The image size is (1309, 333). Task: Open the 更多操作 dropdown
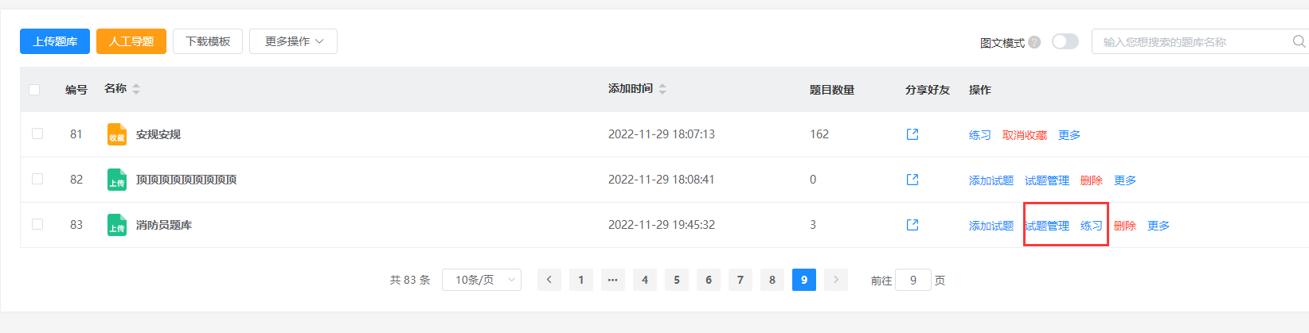tap(293, 41)
